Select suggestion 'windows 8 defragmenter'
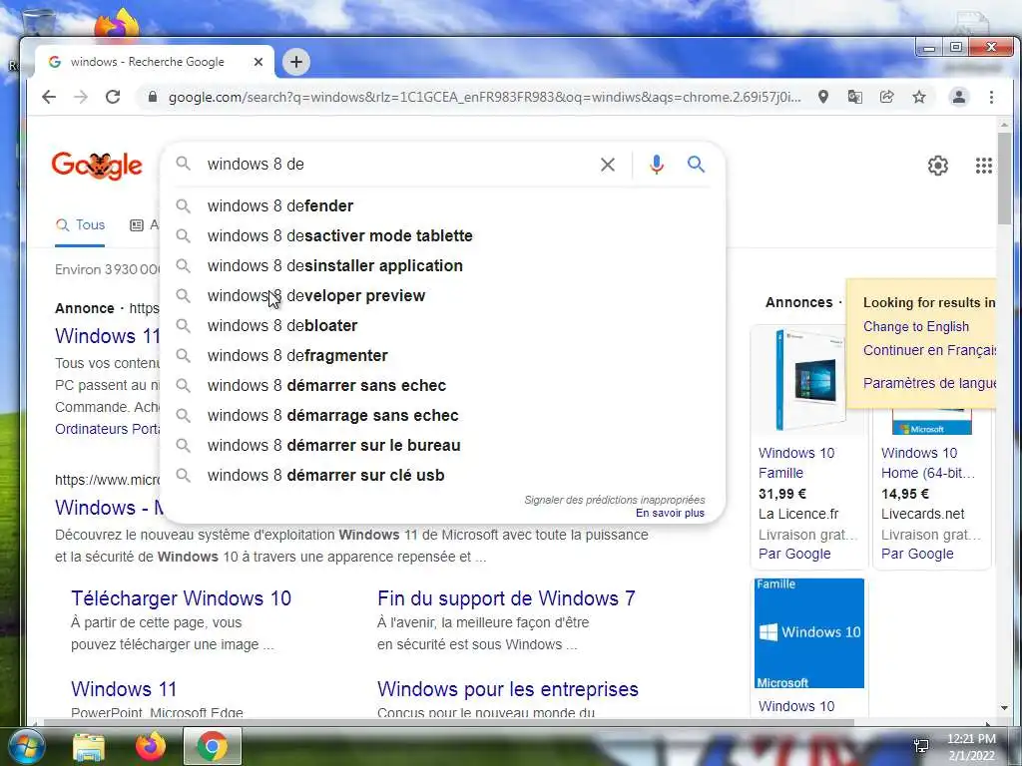This screenshot has height=766, width=1022. 442,356
